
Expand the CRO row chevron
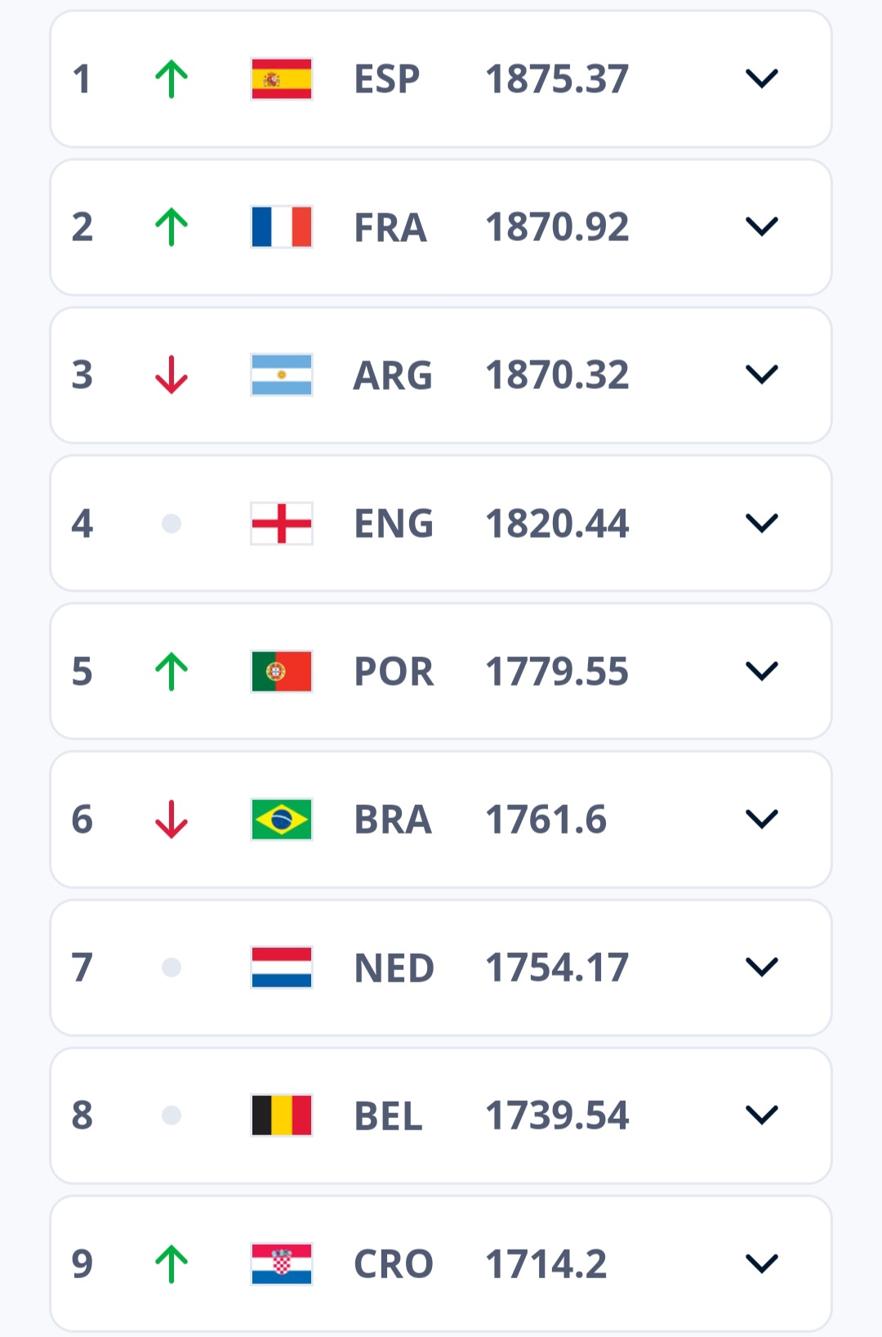762,1264
